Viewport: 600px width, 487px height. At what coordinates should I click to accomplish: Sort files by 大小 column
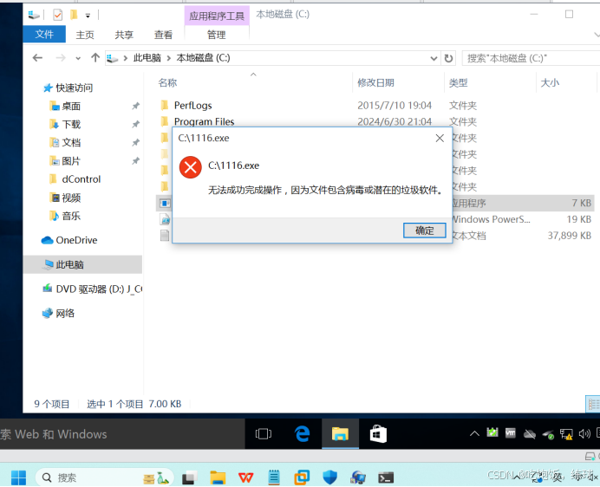point(550,82)
